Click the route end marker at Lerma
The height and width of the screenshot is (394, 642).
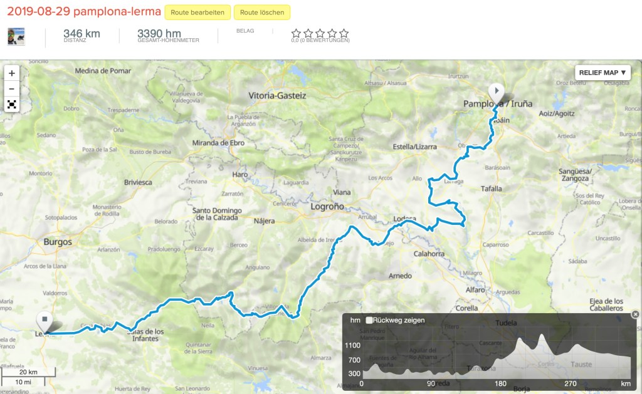coord(45,321)
